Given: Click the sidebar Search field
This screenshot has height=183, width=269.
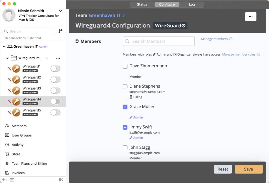Looking at the screenshot, I should [x=28, y=31].
